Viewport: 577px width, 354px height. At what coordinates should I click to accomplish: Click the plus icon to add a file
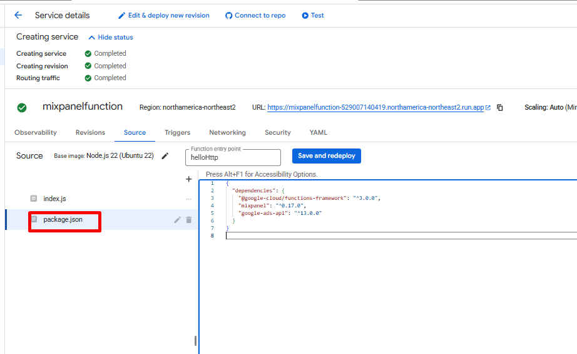tap(188, 179)
